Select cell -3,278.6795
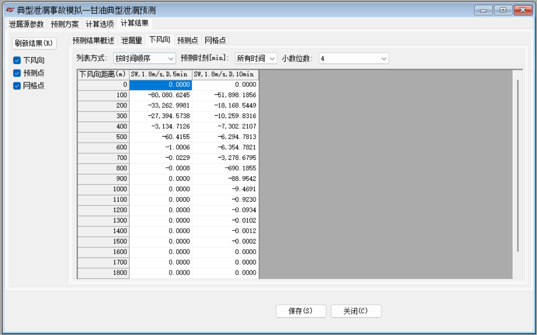This screenshot has height=335, width=537. (x=225, y=158)
